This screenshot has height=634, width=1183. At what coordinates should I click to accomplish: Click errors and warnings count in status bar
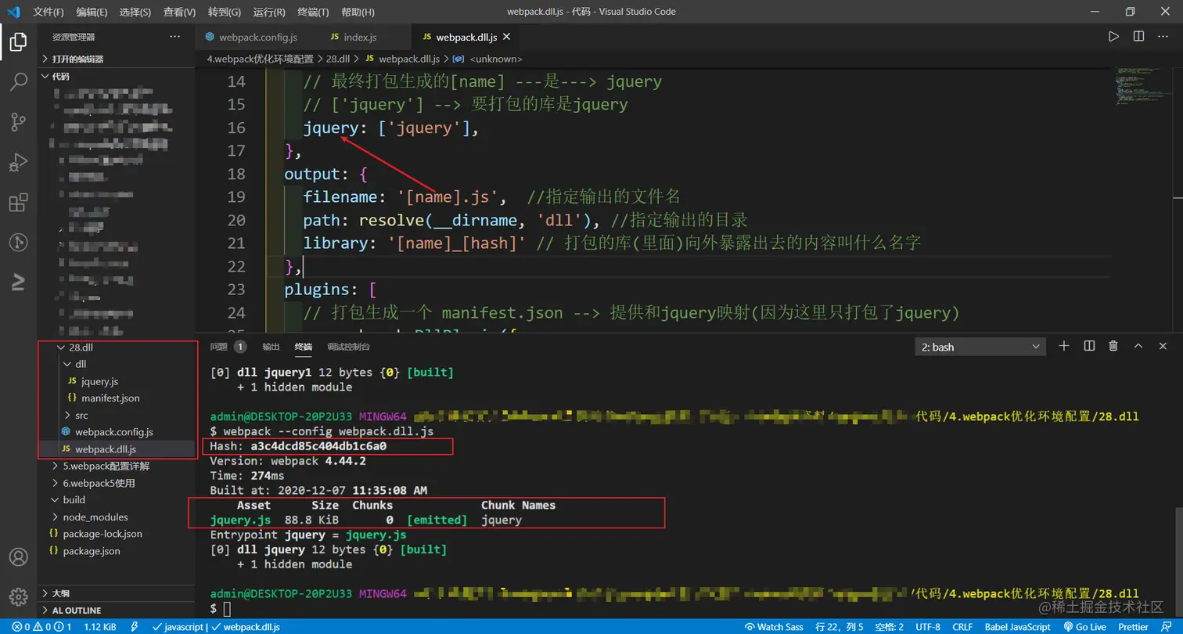41,627
